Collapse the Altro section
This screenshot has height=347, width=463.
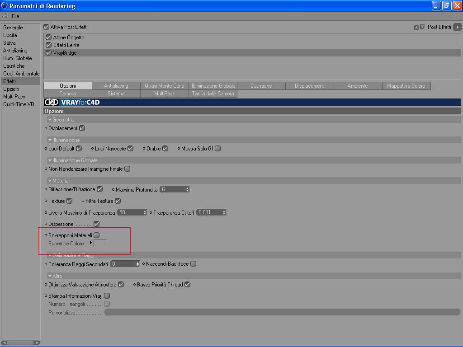50,276
